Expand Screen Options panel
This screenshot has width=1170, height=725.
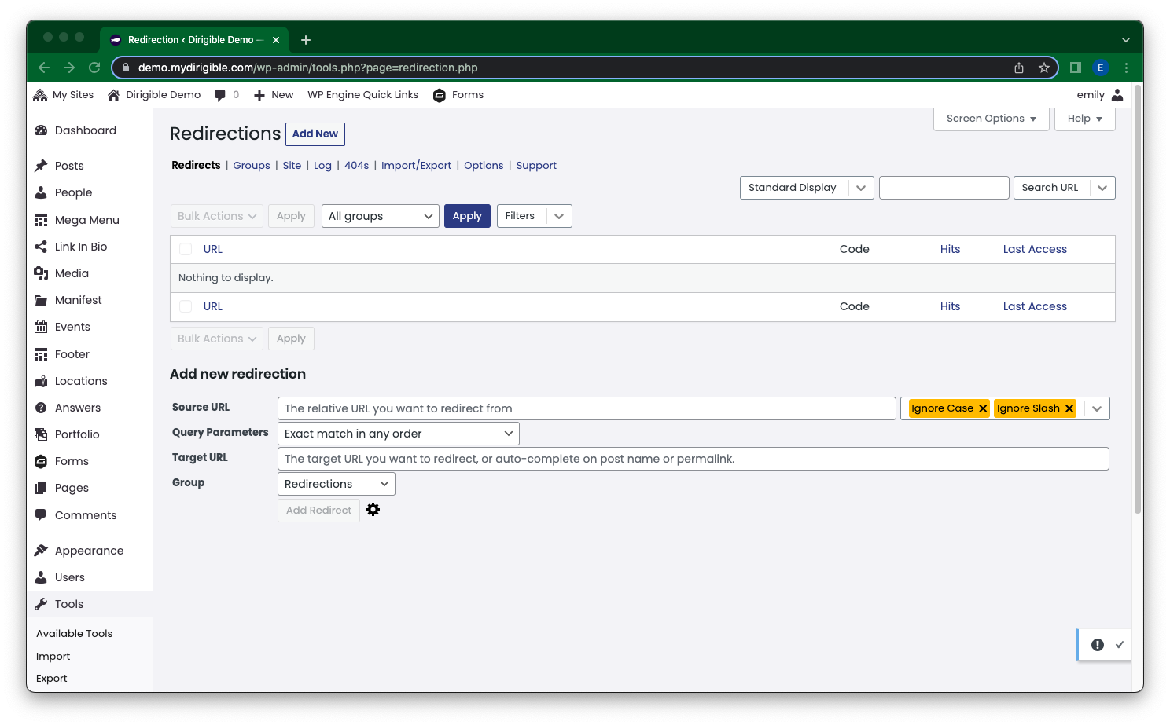992,119
